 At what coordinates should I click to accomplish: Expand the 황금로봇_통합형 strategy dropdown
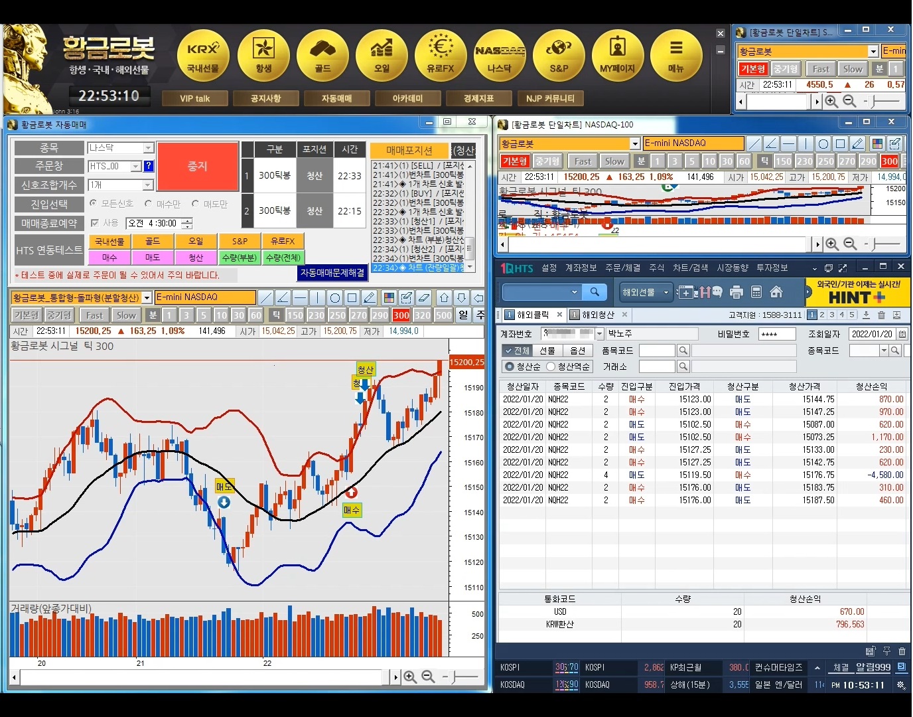tap(147, 297)
